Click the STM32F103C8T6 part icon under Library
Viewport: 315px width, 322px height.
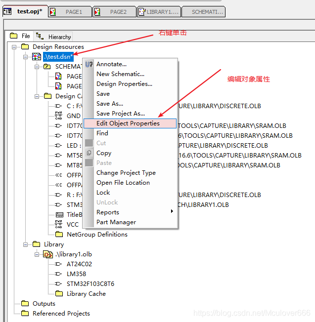58,284
